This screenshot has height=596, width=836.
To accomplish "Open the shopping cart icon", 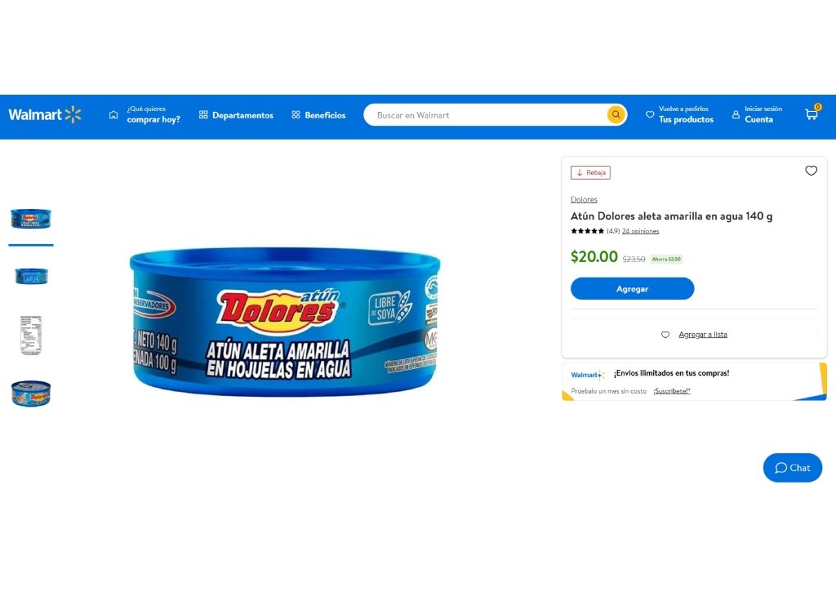I will [x=812, y=113].
